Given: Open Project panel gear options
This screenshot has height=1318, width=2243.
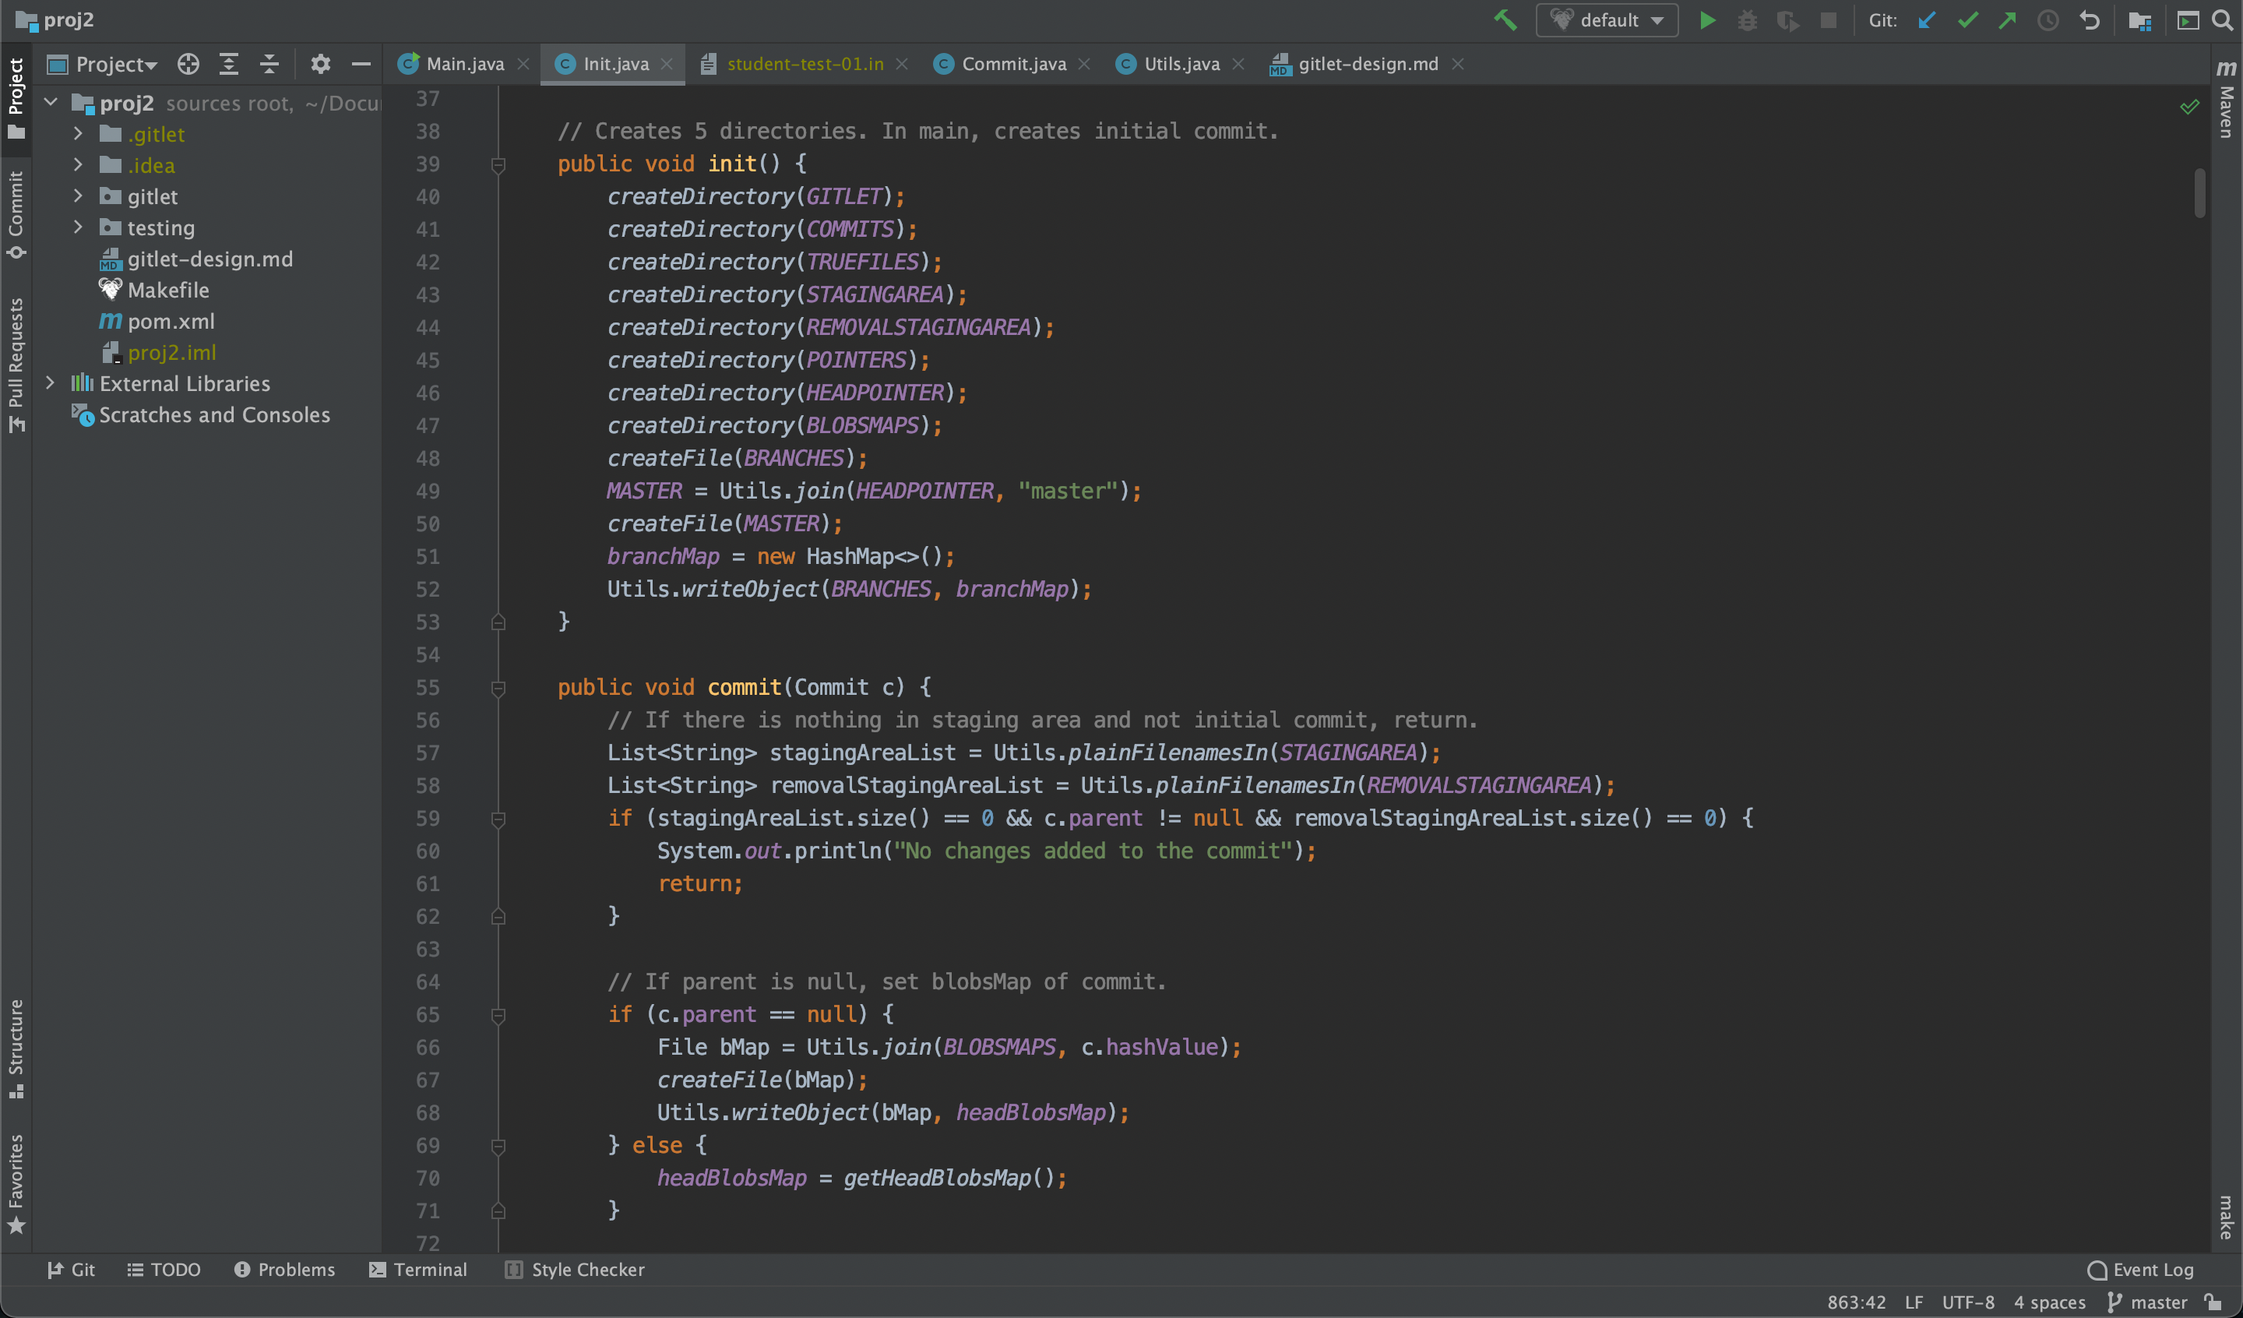Looking at the screenshot, I should coord(320,63).
